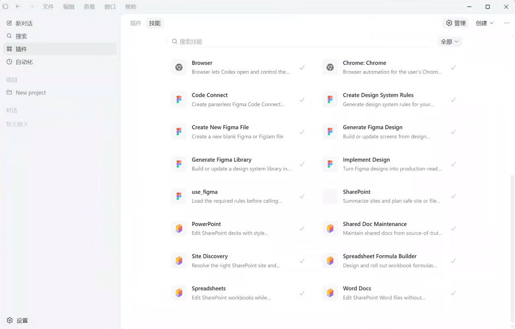Open 自动化 in the sidebar

60,62
